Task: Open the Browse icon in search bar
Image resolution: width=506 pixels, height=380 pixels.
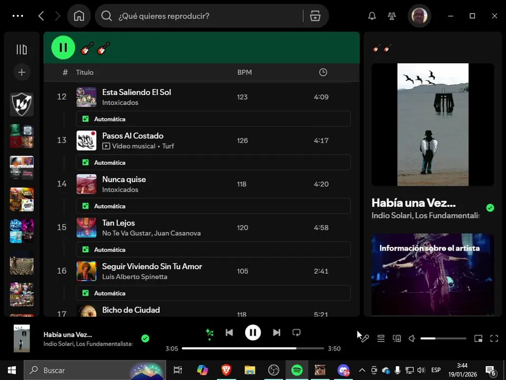Action: [x=315, y=16]
